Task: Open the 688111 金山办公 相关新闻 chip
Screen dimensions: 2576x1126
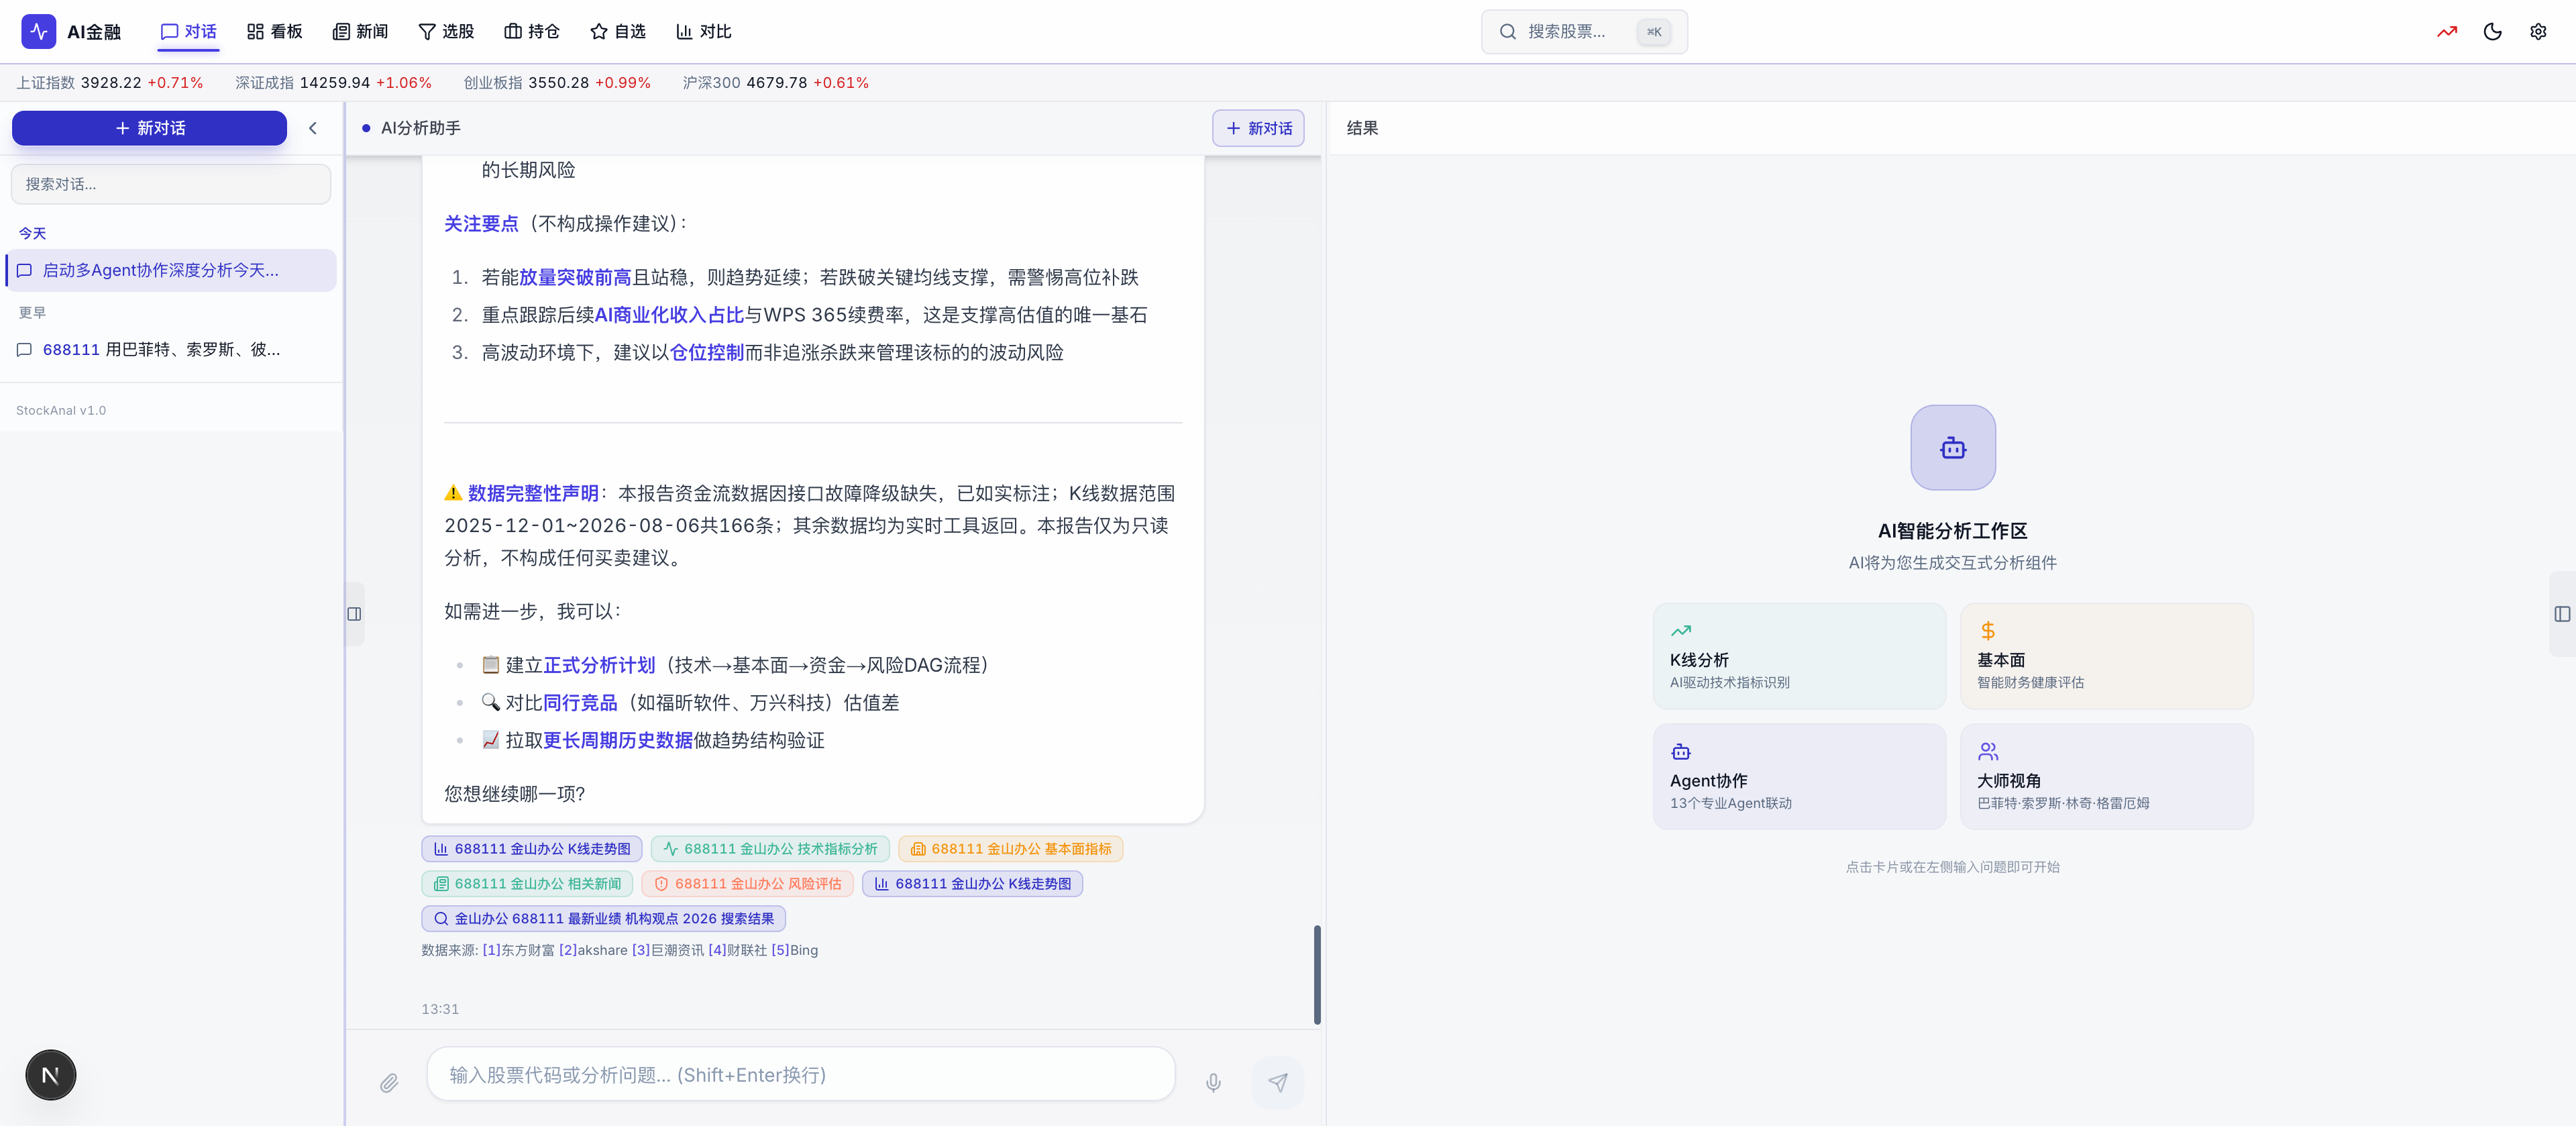Action: pyautogui.click(x=527, y=884)
